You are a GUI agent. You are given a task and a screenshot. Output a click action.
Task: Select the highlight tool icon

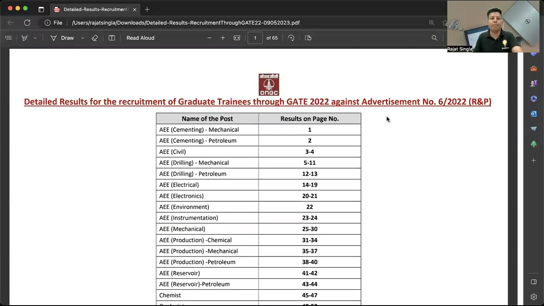pos(25,38)
